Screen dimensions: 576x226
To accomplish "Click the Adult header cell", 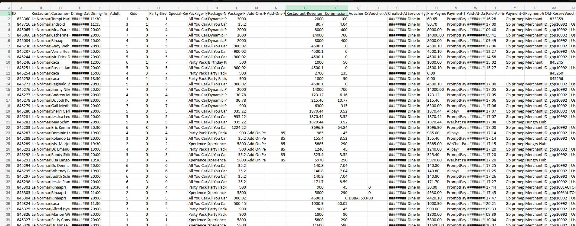I will pos(119,14).
